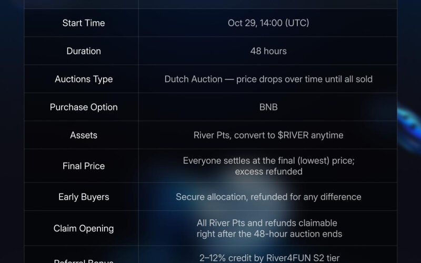Screen dimensions: 421x263
Task: Select the All River Pts and refunds claimable text
Action: click(x=267, y=223)
